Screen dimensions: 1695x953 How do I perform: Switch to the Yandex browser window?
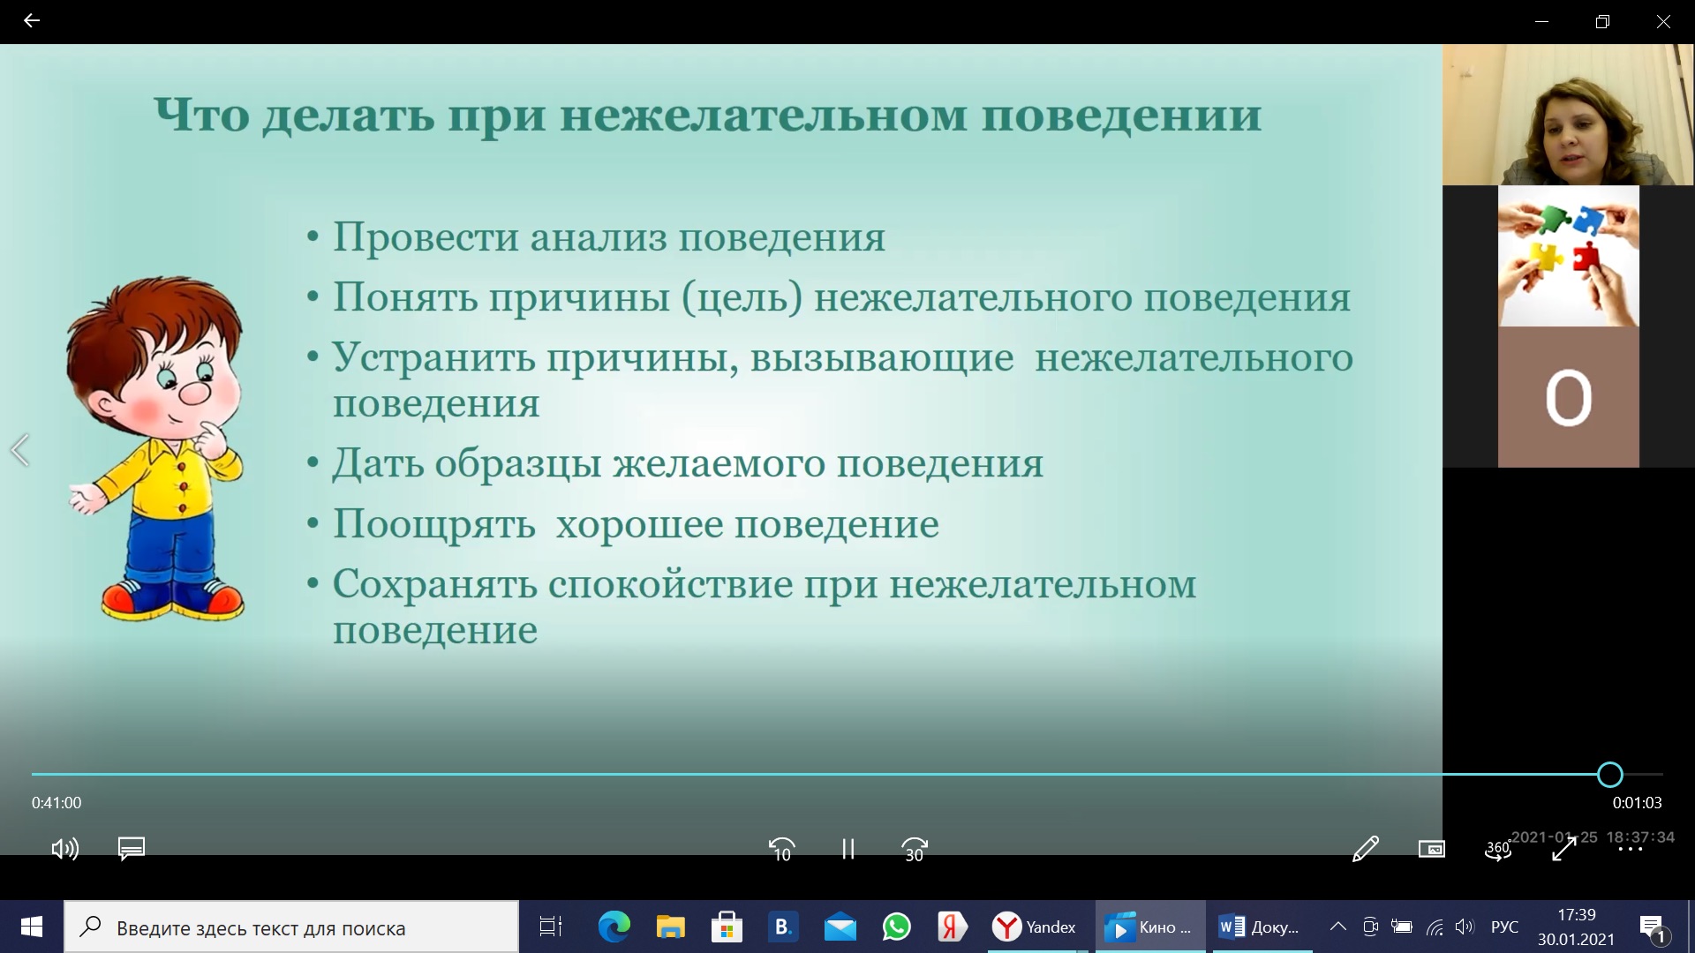pos(1035,927)
